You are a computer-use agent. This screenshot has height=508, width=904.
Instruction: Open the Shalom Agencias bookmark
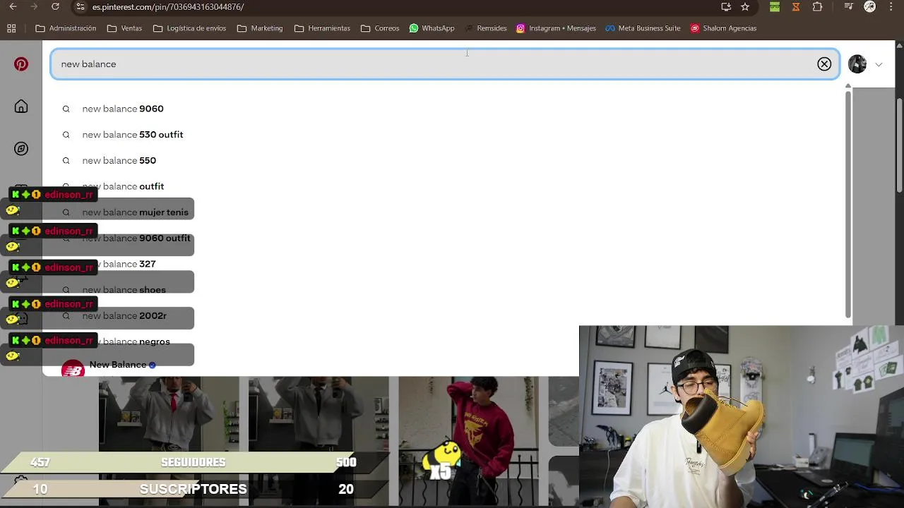[723, 28]
